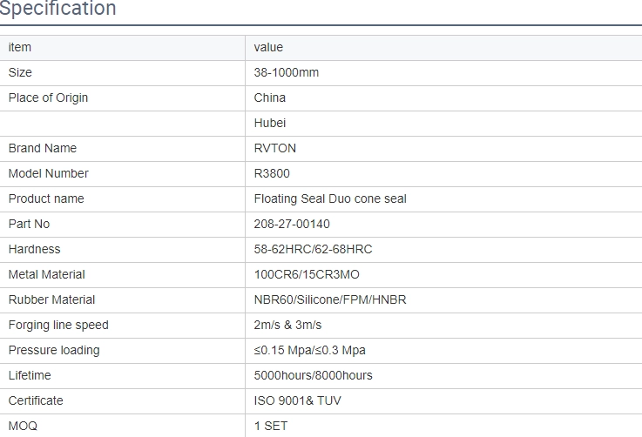
Task: Select the Pressure loading value
Action: (x=309, y=350)
